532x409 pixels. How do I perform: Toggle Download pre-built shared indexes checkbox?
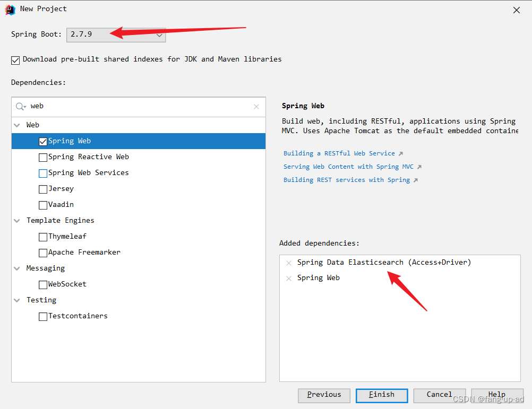click(15, 60)
